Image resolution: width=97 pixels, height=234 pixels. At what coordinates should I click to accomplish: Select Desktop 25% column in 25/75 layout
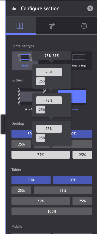click(x=21, y=144)
